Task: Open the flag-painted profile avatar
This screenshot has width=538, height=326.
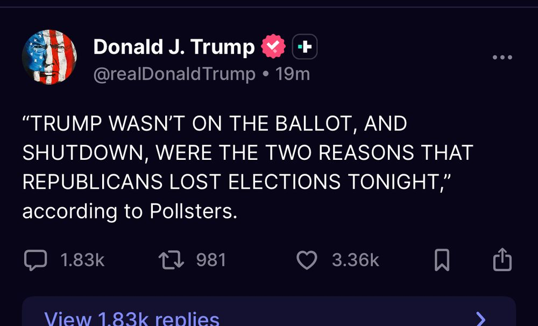Action: point(49,56)
